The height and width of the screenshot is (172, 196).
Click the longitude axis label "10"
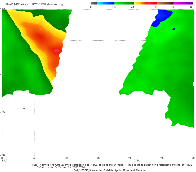tap(66, 158)
